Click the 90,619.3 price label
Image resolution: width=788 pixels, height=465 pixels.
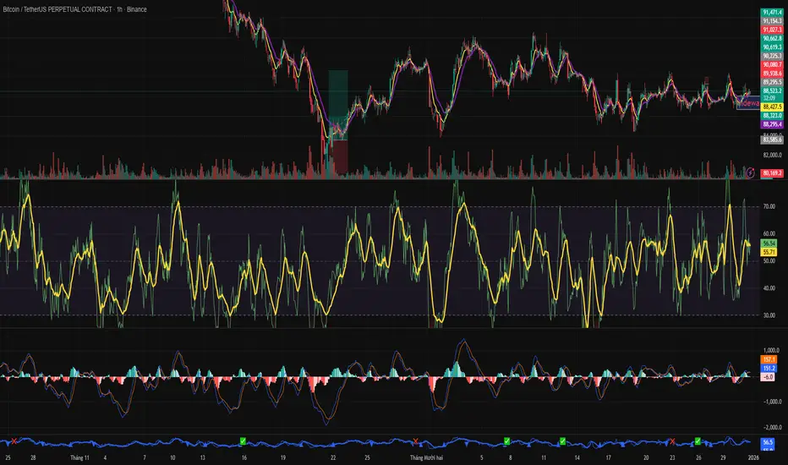[772, 47]
